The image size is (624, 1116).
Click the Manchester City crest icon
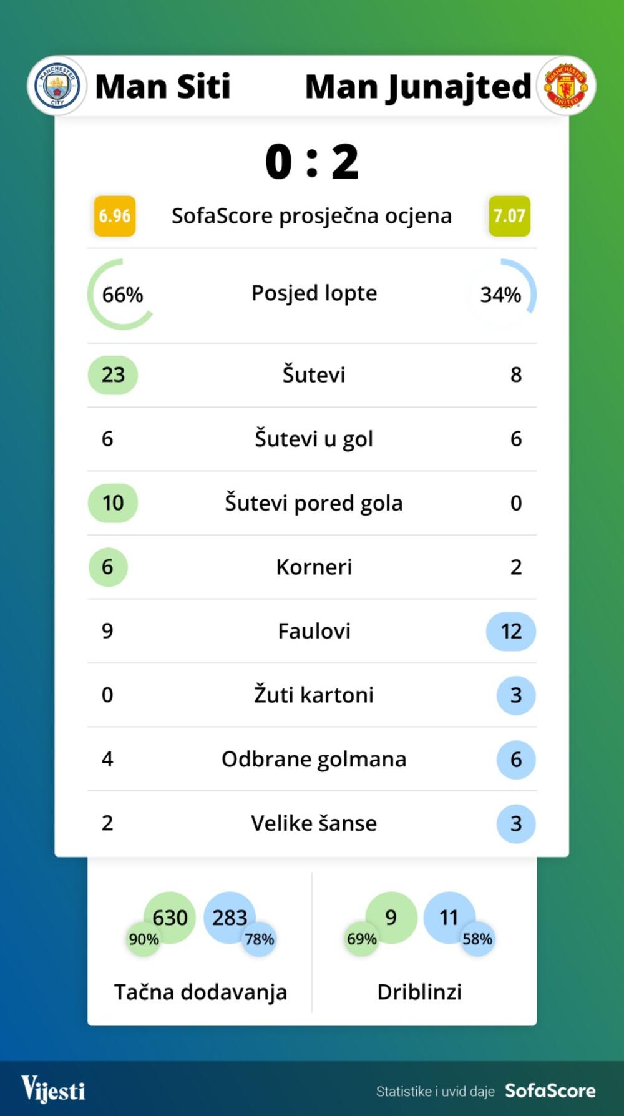pos(57,86)
